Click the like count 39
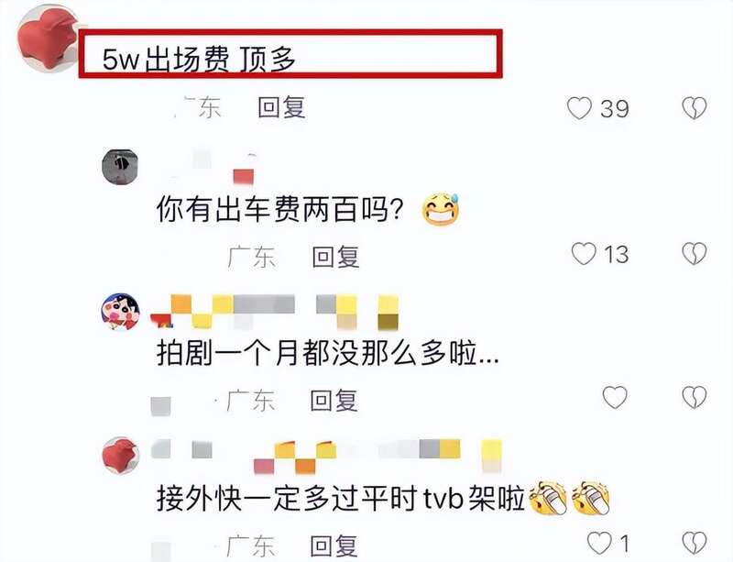 [x=615, y=108]
